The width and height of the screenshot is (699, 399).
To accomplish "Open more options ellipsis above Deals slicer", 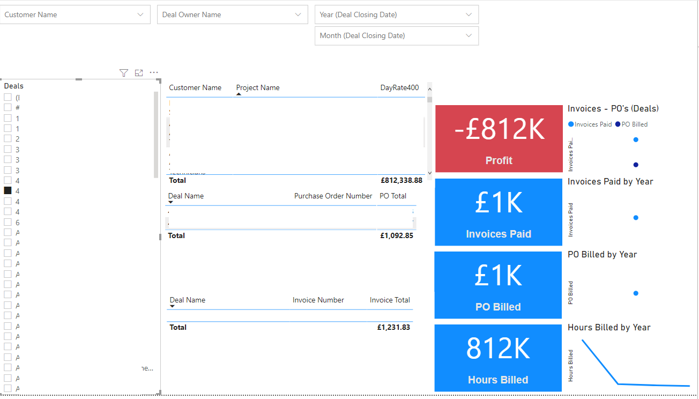I will 154,72.
